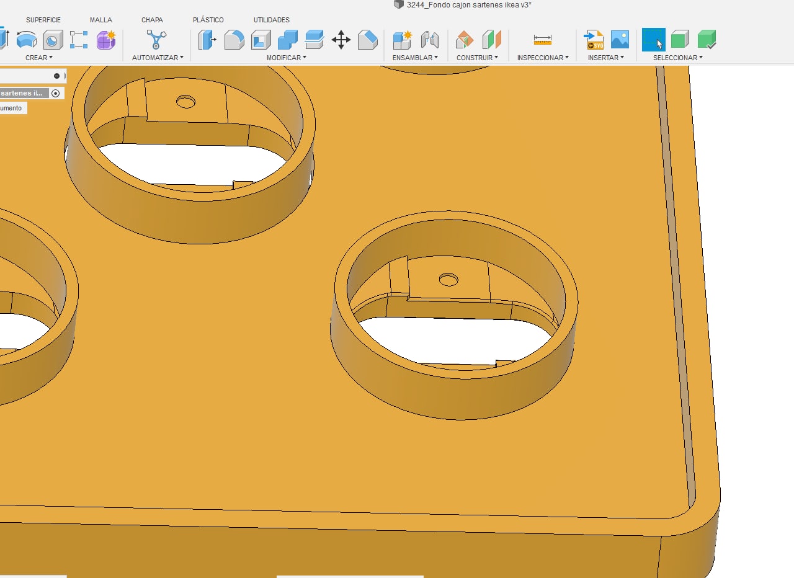This screenshot has height=578, width=794.
Task: Select the Fillet tool in Modificar
Action: click(x=234, y=40)
